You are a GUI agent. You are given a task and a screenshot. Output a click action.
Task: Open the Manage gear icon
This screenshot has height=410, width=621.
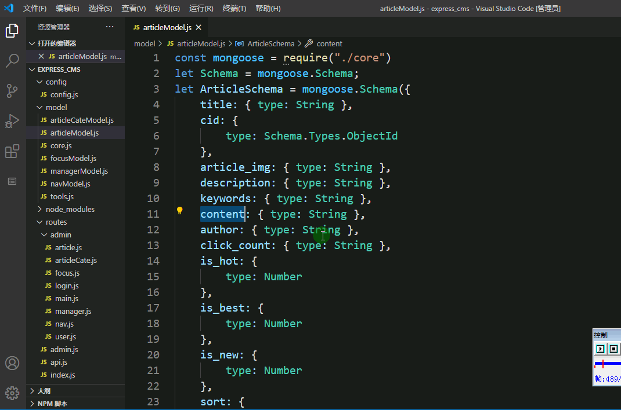click(x=12, y=393)
